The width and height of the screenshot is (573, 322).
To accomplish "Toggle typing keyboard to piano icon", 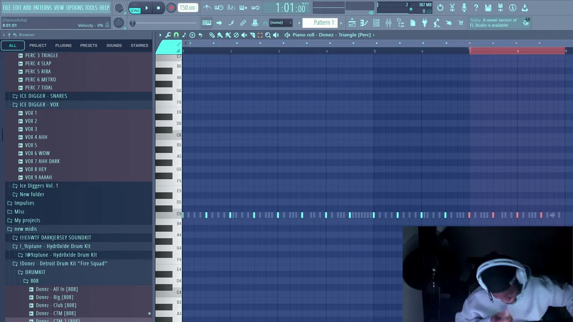I will pos(206,23).
